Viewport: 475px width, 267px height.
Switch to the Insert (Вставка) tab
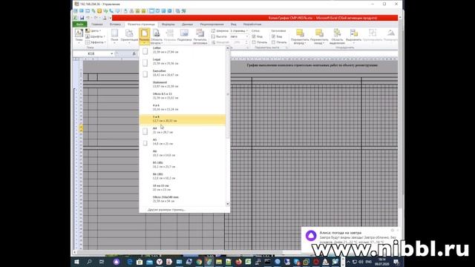pos(115,24)
